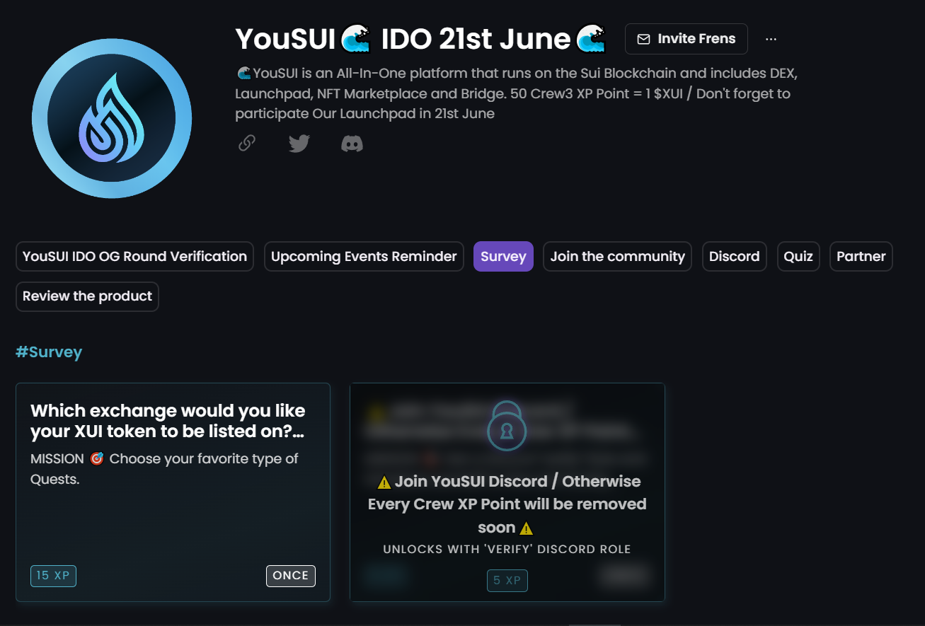The height and width of the screenshot is (626, 925).
Task: Switch to the Discord category tab
Action: tap(734, 256)
